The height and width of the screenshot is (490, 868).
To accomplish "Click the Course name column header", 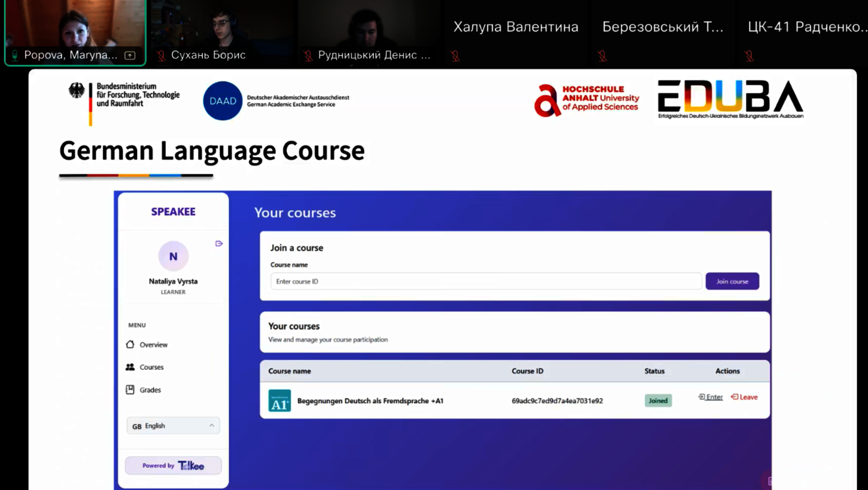I will (x=289, y=371).
